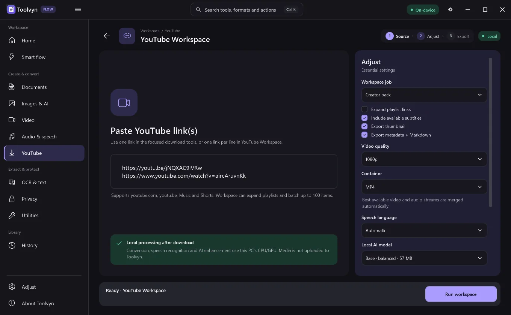
Task: Click the Adjust panel vertical scrollbar
Action: 490,132
